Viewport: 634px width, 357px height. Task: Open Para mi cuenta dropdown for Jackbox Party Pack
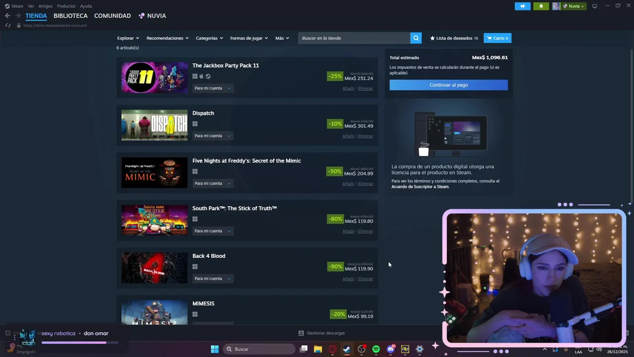click(212, 88)
